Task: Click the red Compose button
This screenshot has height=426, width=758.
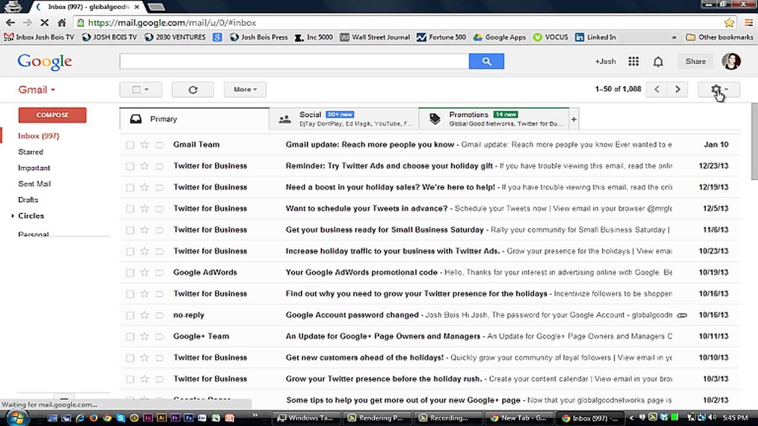Action: pyautogui.click(x=52, y=115)
